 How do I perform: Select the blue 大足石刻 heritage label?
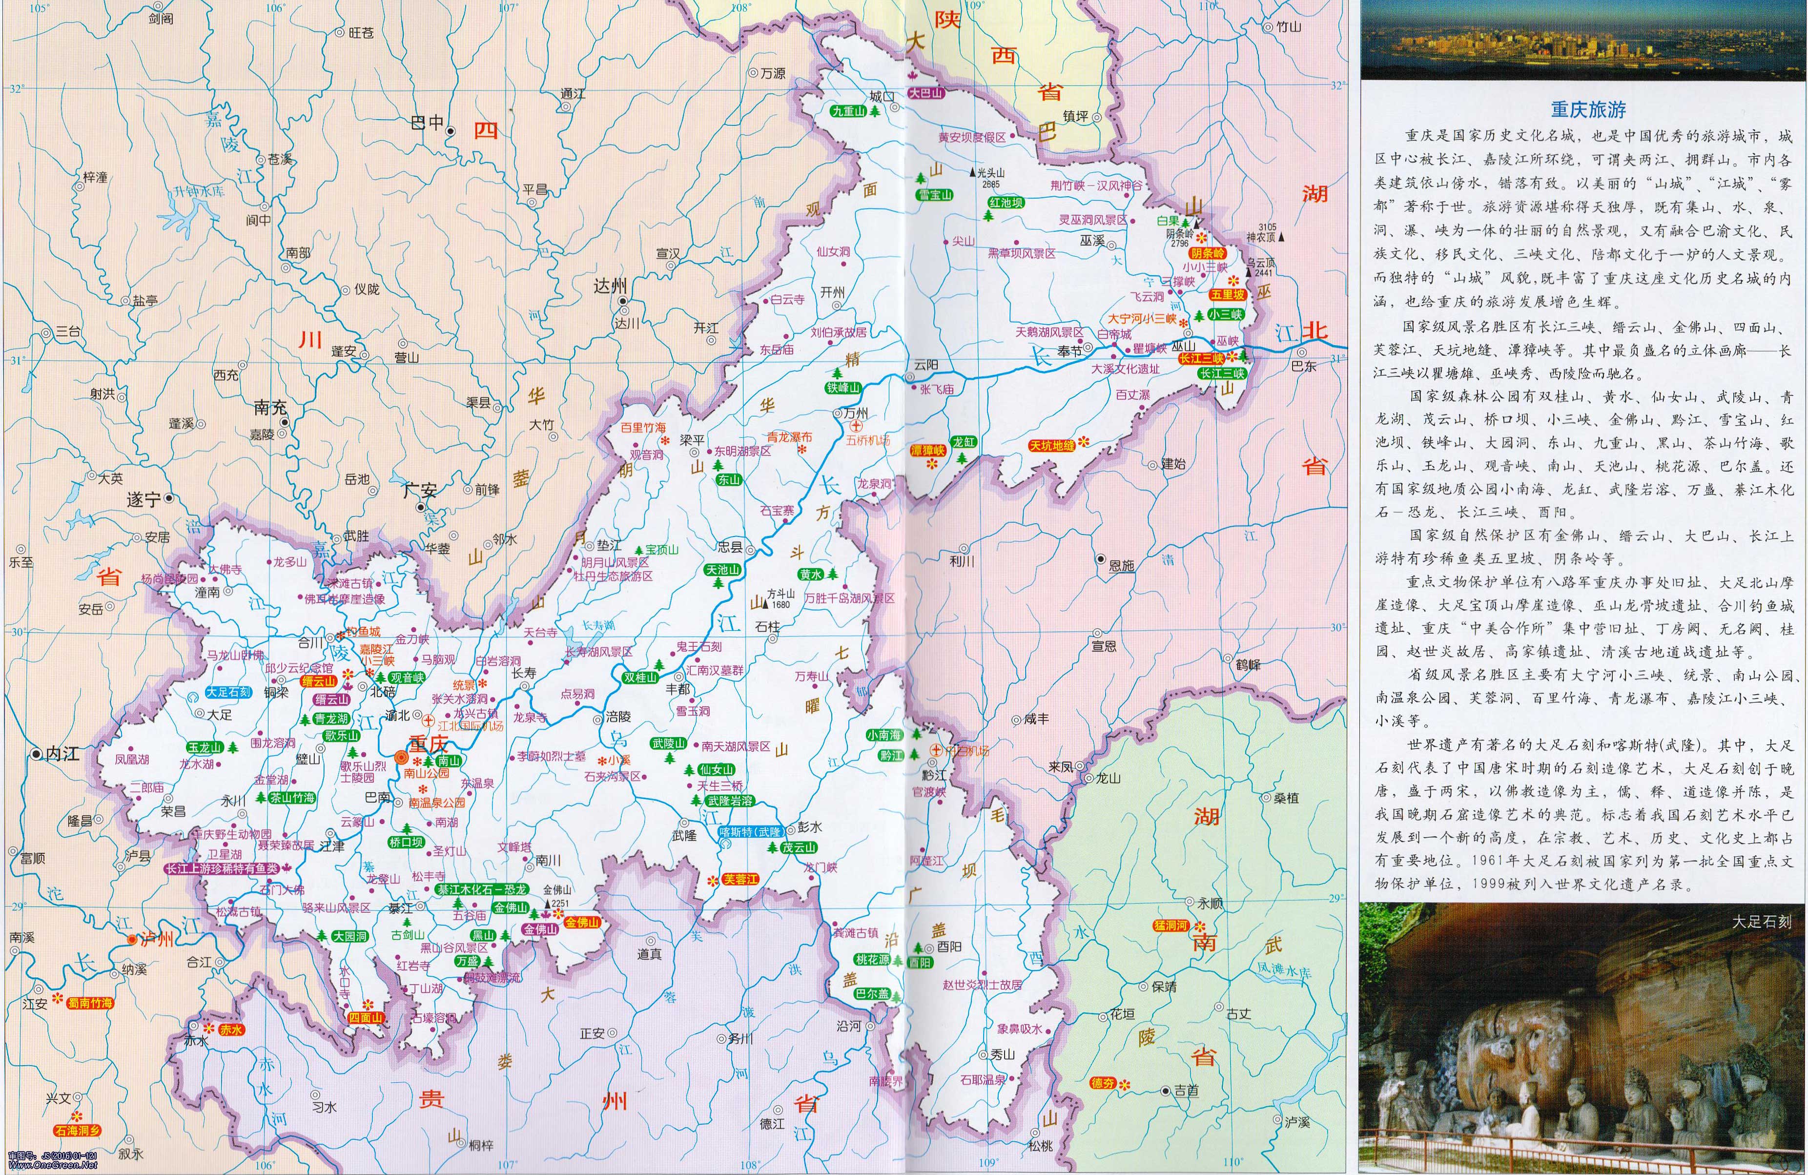228,692
